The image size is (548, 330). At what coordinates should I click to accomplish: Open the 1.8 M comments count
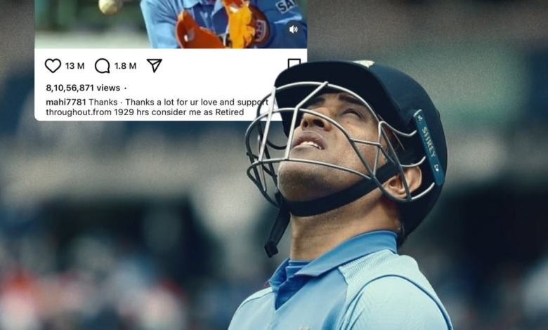(125, 66)
